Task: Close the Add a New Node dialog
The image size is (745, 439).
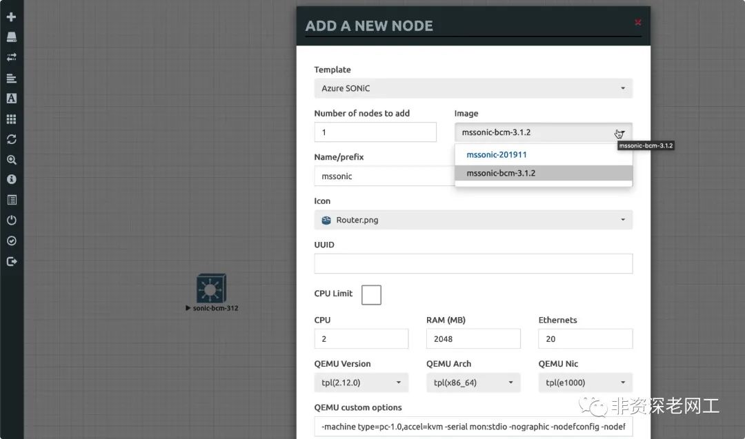Action: tap(637, 22)
